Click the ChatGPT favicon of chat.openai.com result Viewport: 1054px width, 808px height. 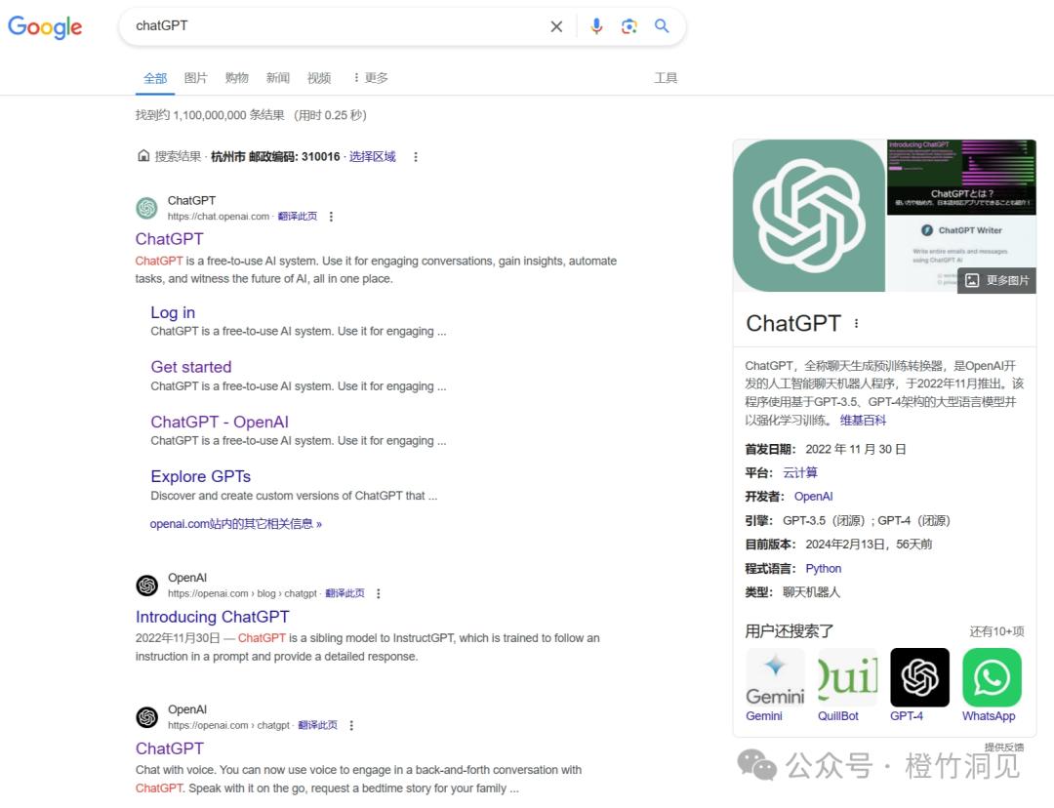tap(147, 208)
